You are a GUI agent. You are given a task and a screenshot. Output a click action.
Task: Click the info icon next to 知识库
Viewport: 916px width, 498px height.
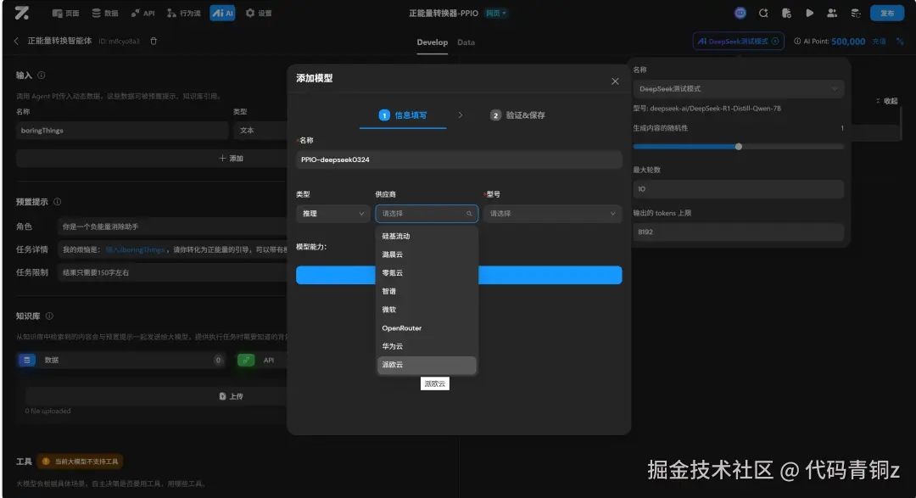[50, 316]
